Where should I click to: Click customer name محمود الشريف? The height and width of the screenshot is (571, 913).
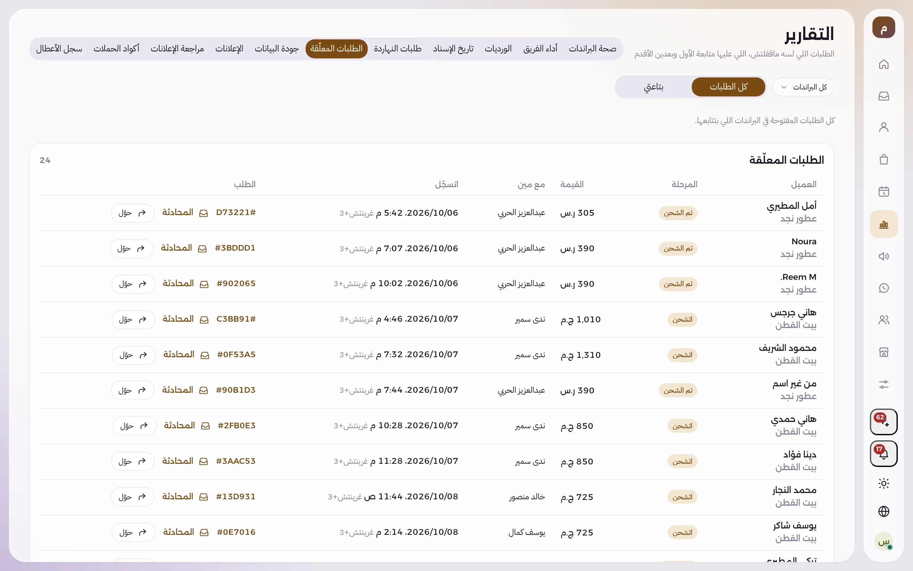pos(787,348)
